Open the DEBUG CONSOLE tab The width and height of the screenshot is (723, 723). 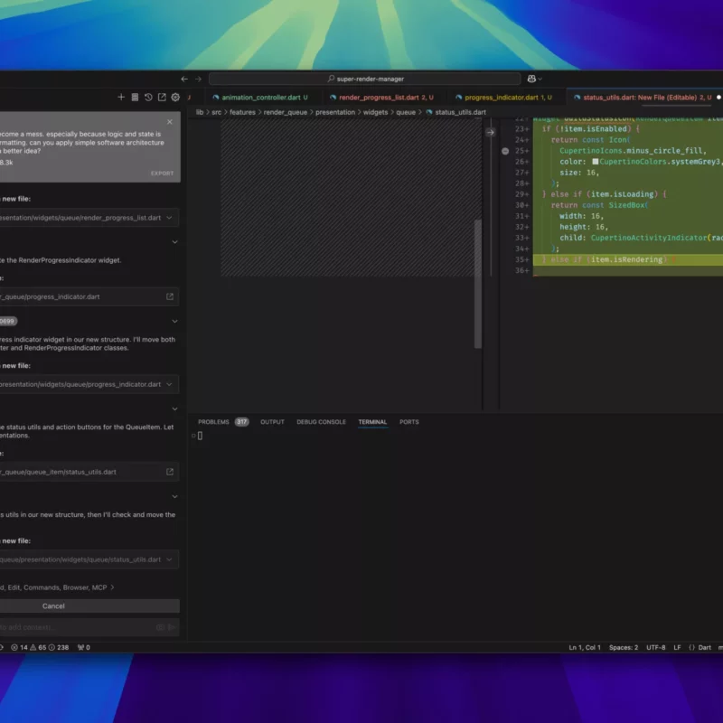pos(321,422)
